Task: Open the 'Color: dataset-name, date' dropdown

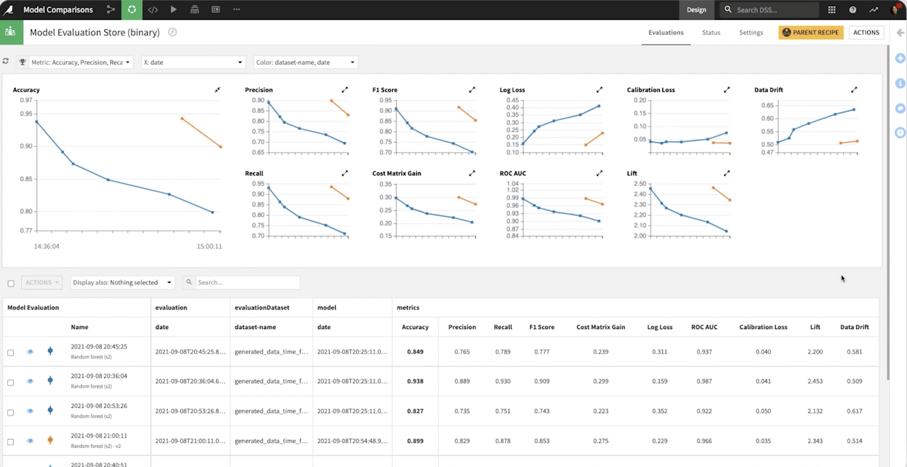Action: coord(305,62)
